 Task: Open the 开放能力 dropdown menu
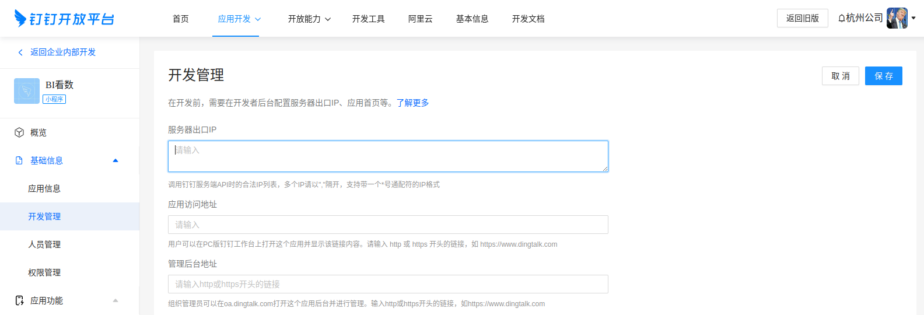tap(309, 19)
